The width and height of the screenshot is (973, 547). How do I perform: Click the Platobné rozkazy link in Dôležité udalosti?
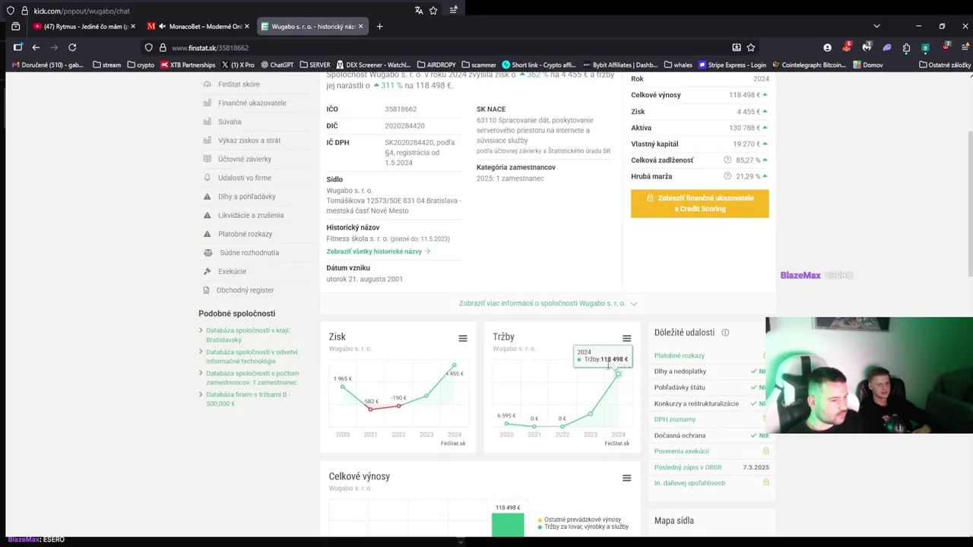680,356
